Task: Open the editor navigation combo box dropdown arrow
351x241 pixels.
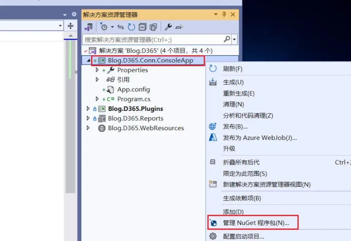Action: [x=60, y=26]
